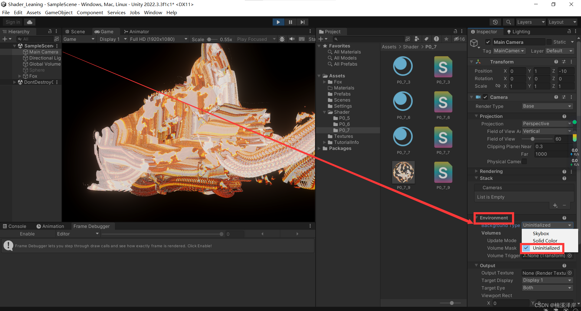Click the Step frame button

[302, 22]
